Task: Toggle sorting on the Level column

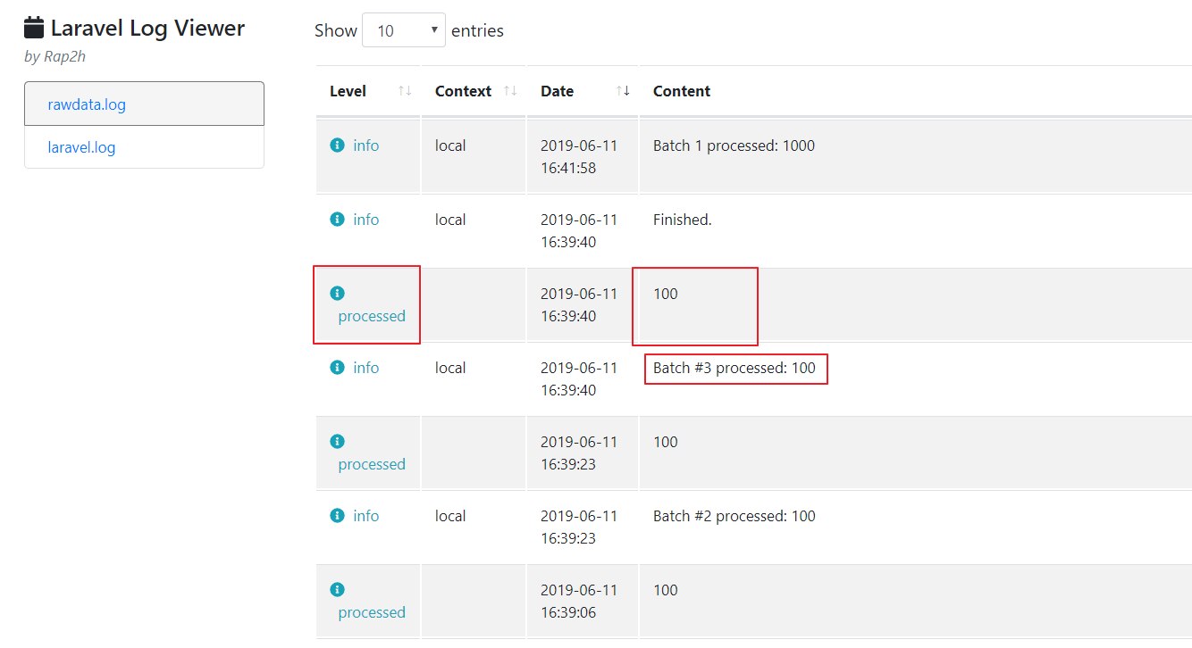Action: pyautogui.click(x=405, y=90)
